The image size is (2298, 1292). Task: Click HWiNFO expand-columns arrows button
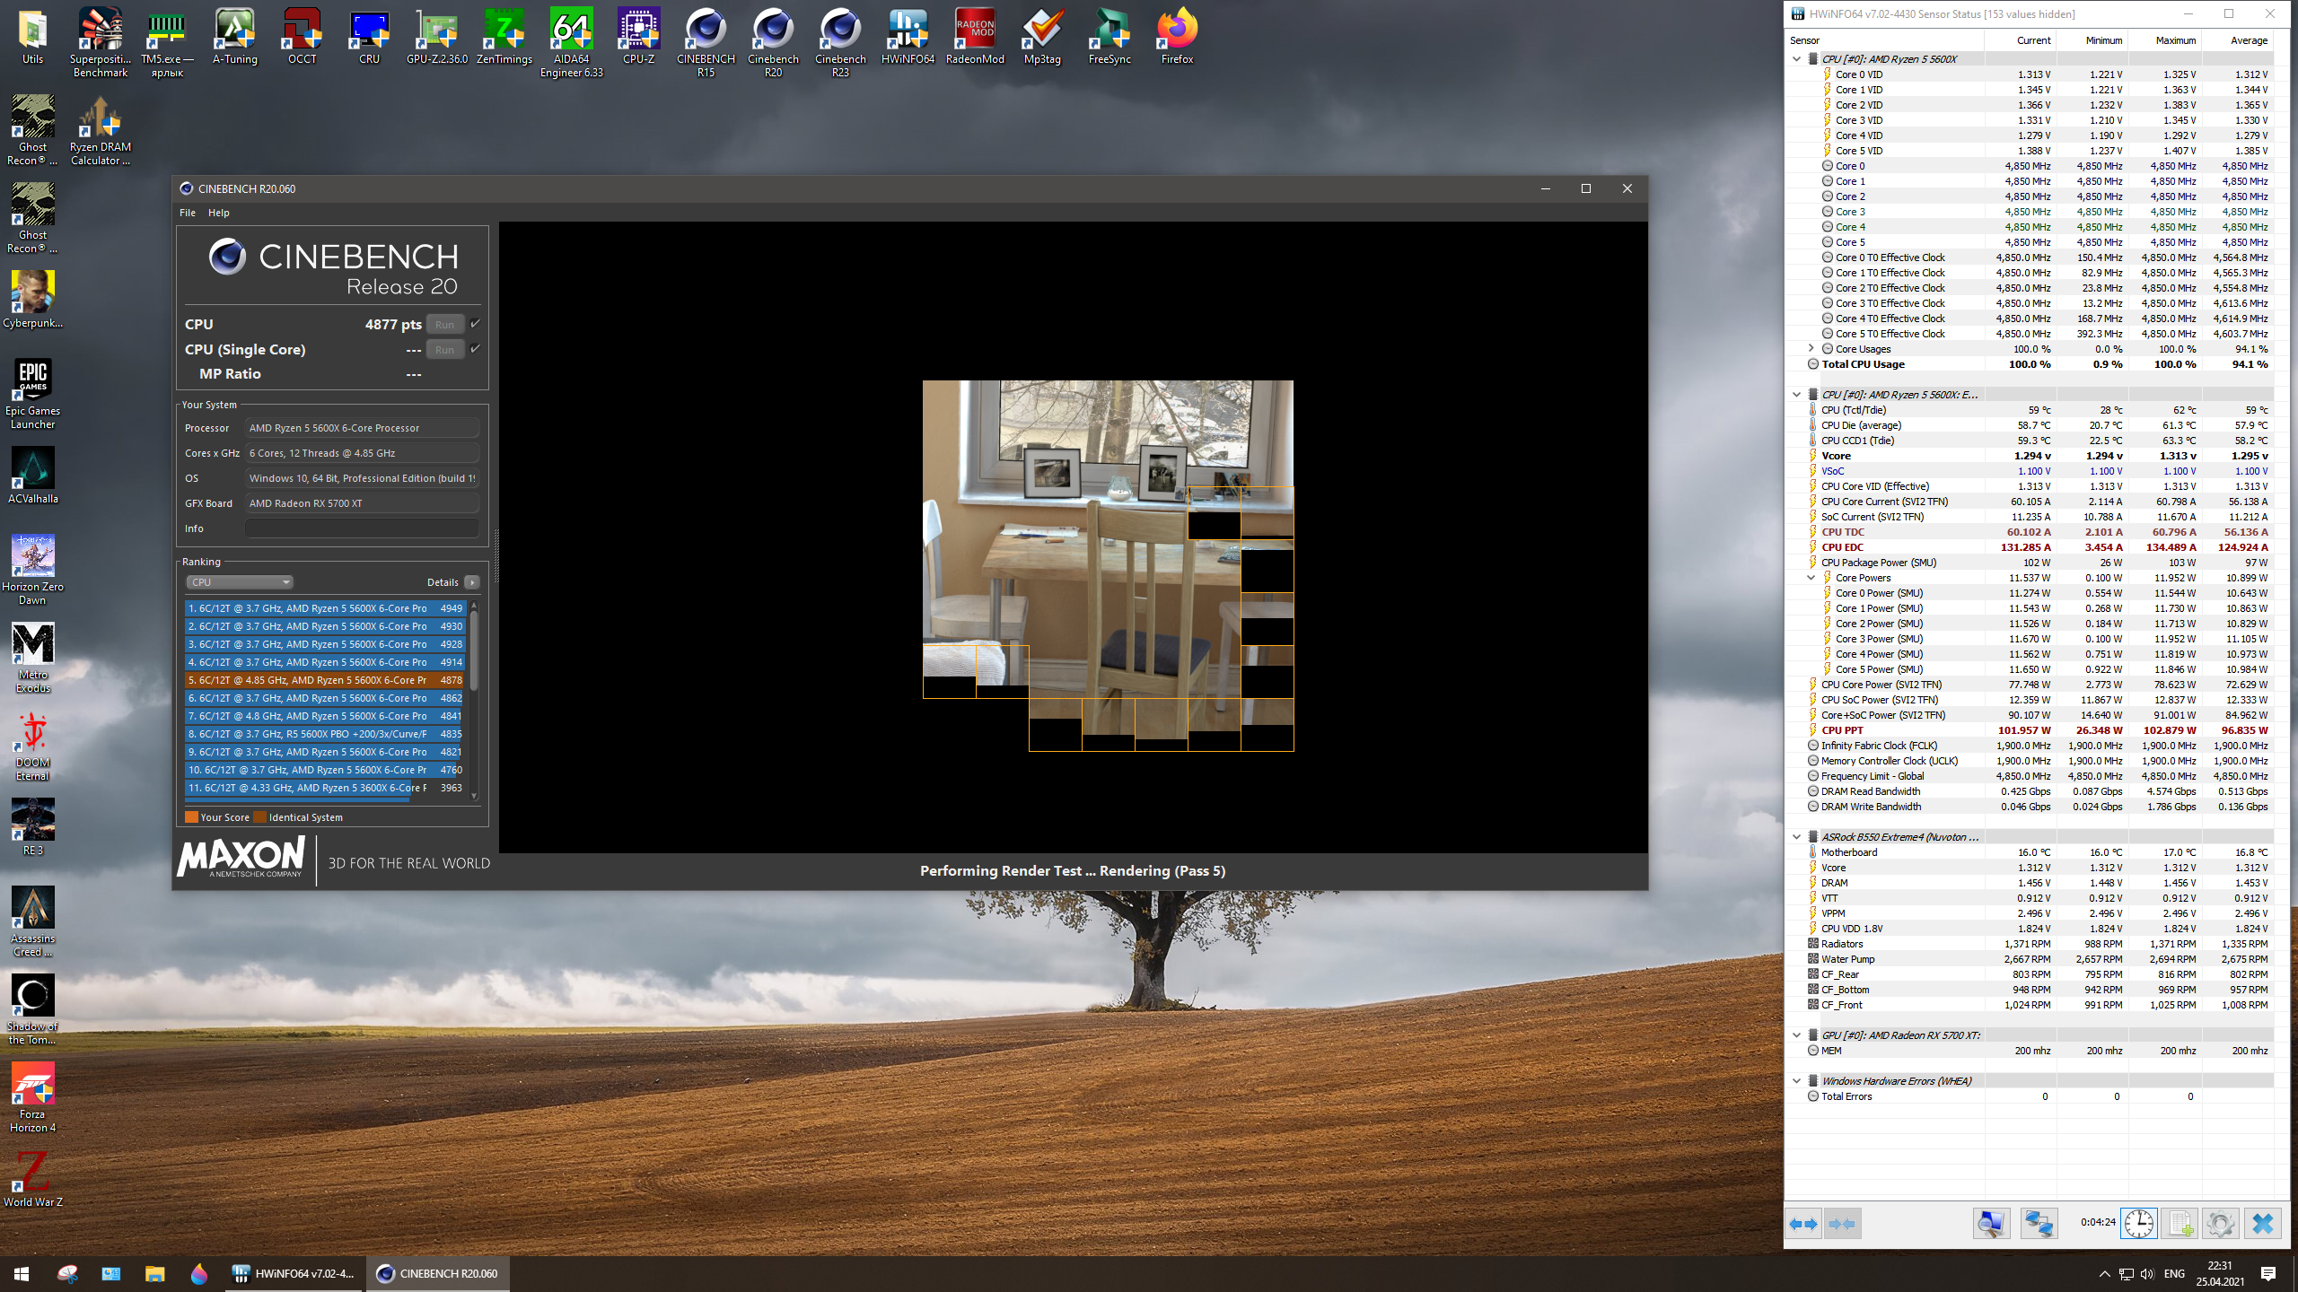[1802, 1224]
